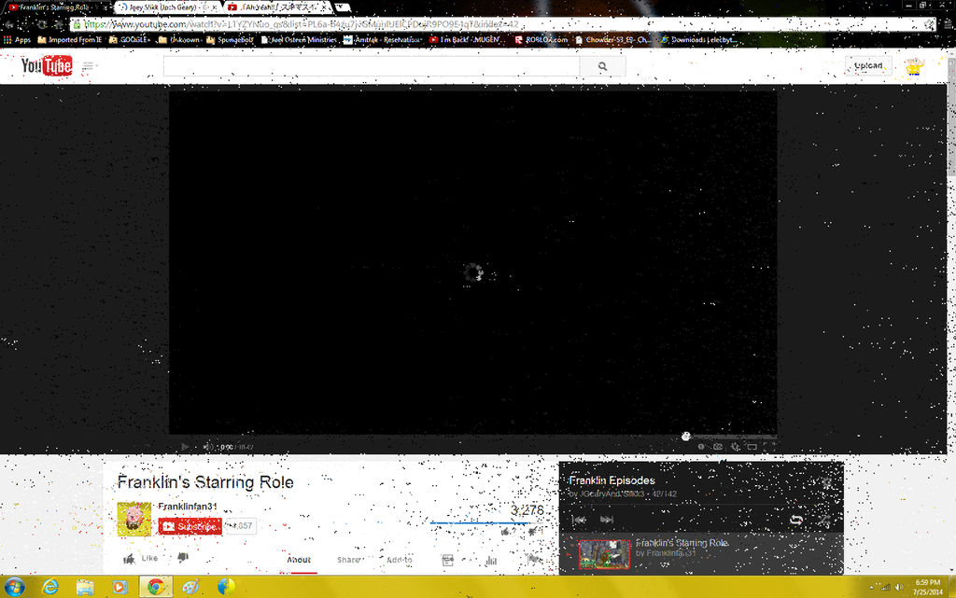Open the YouTube guide menu icon
The image size is (956, 598).
(88, 65)
